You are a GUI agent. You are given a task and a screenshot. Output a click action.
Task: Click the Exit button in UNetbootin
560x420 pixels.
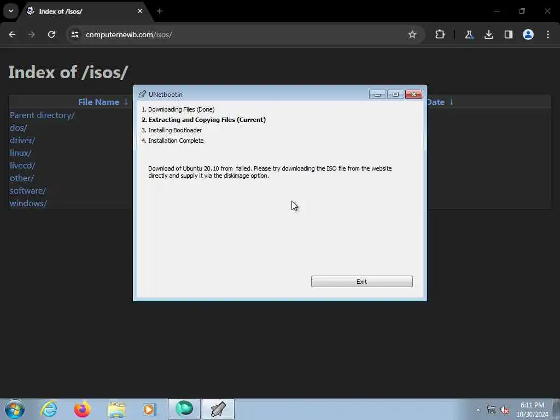tap(361, 282)
